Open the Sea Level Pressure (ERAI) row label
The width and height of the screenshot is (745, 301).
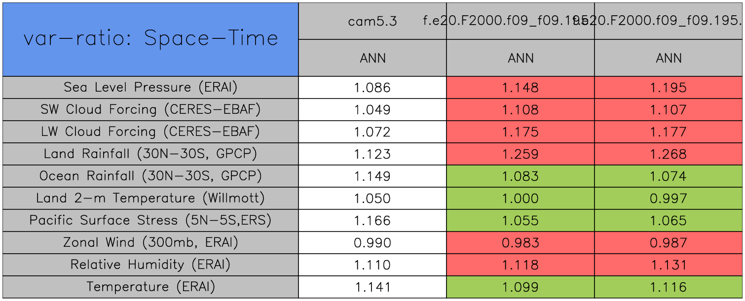[x=150, y=87]
